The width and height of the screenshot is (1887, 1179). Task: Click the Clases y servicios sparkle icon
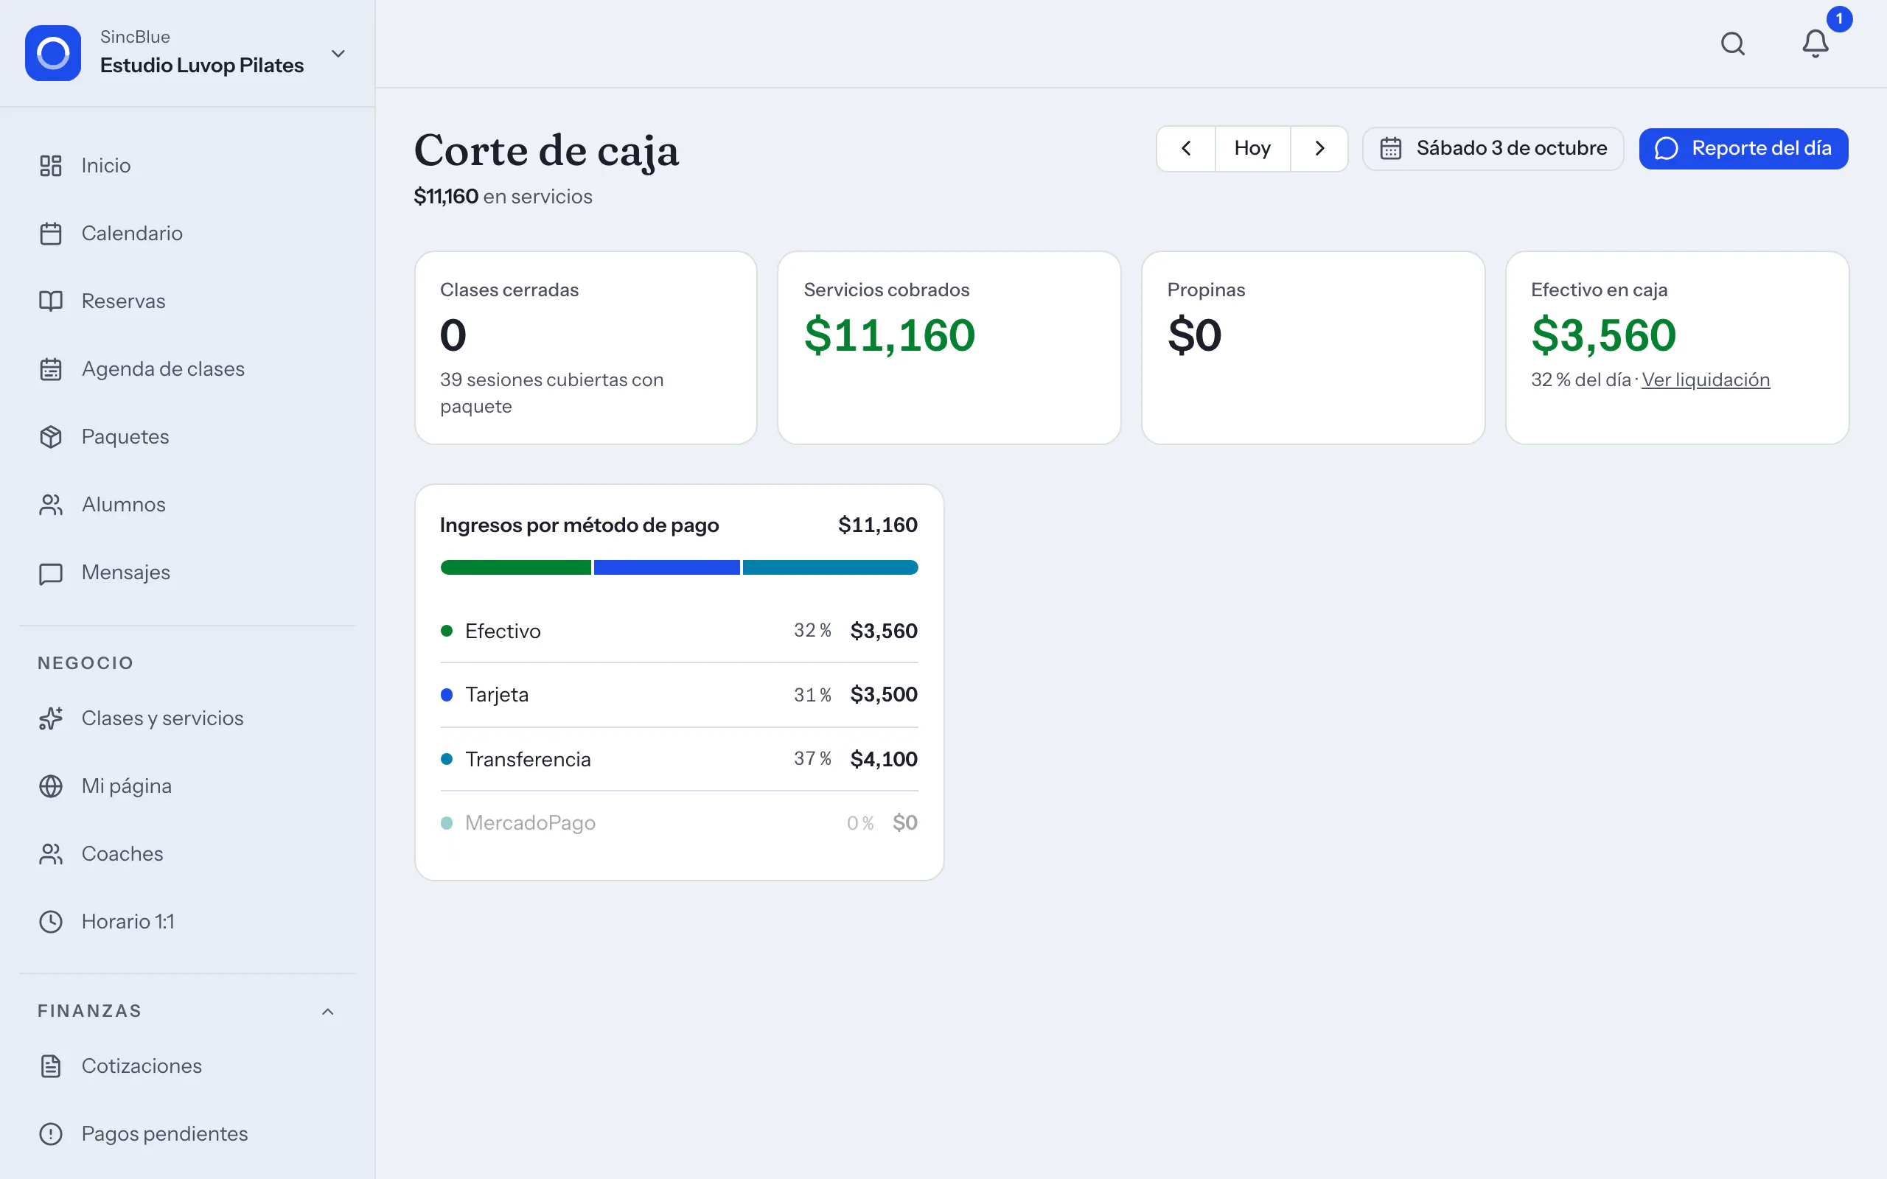51,718
